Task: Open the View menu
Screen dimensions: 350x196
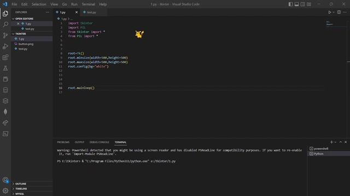Action: pos(54,4)
